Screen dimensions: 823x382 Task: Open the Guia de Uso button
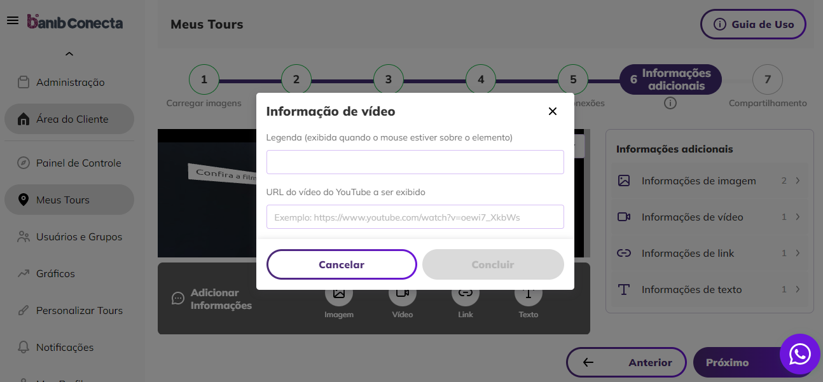pyautogui.click(x=753, y=24)
